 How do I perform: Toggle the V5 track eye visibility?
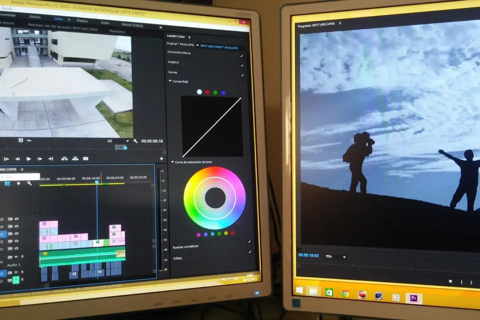(17, 219)
